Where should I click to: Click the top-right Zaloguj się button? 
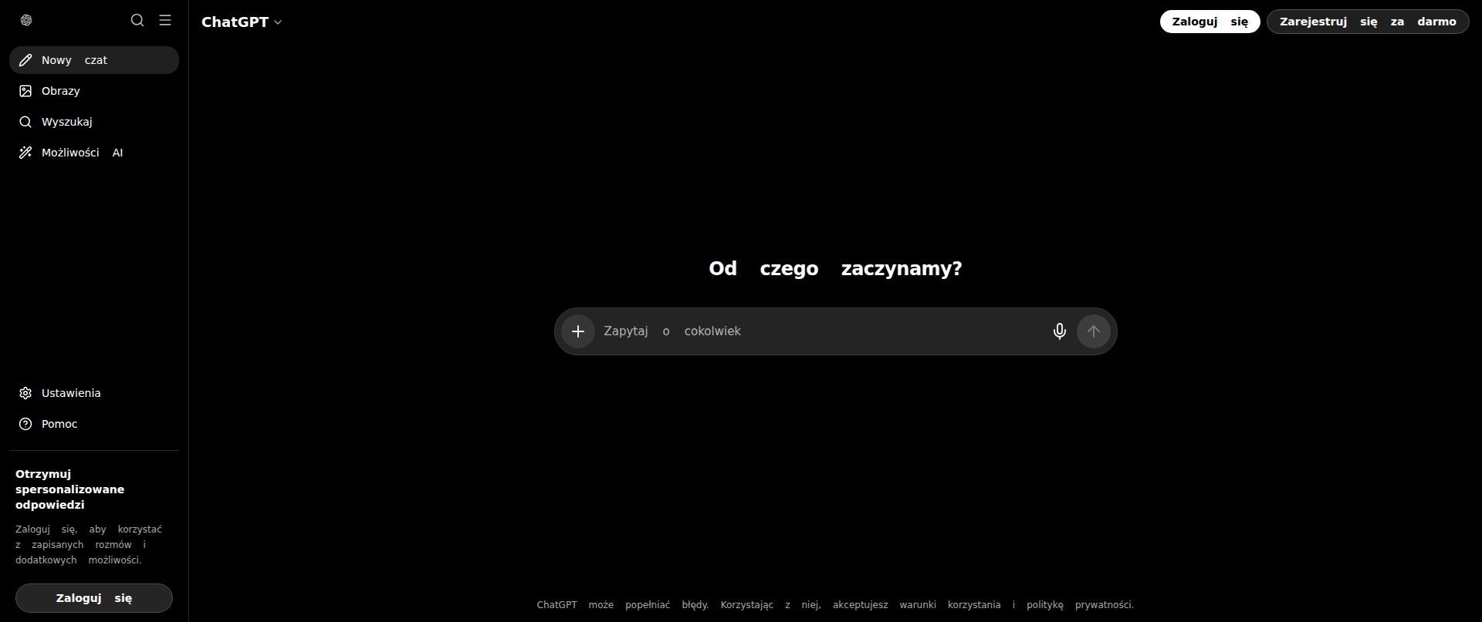click(1210, 22)
